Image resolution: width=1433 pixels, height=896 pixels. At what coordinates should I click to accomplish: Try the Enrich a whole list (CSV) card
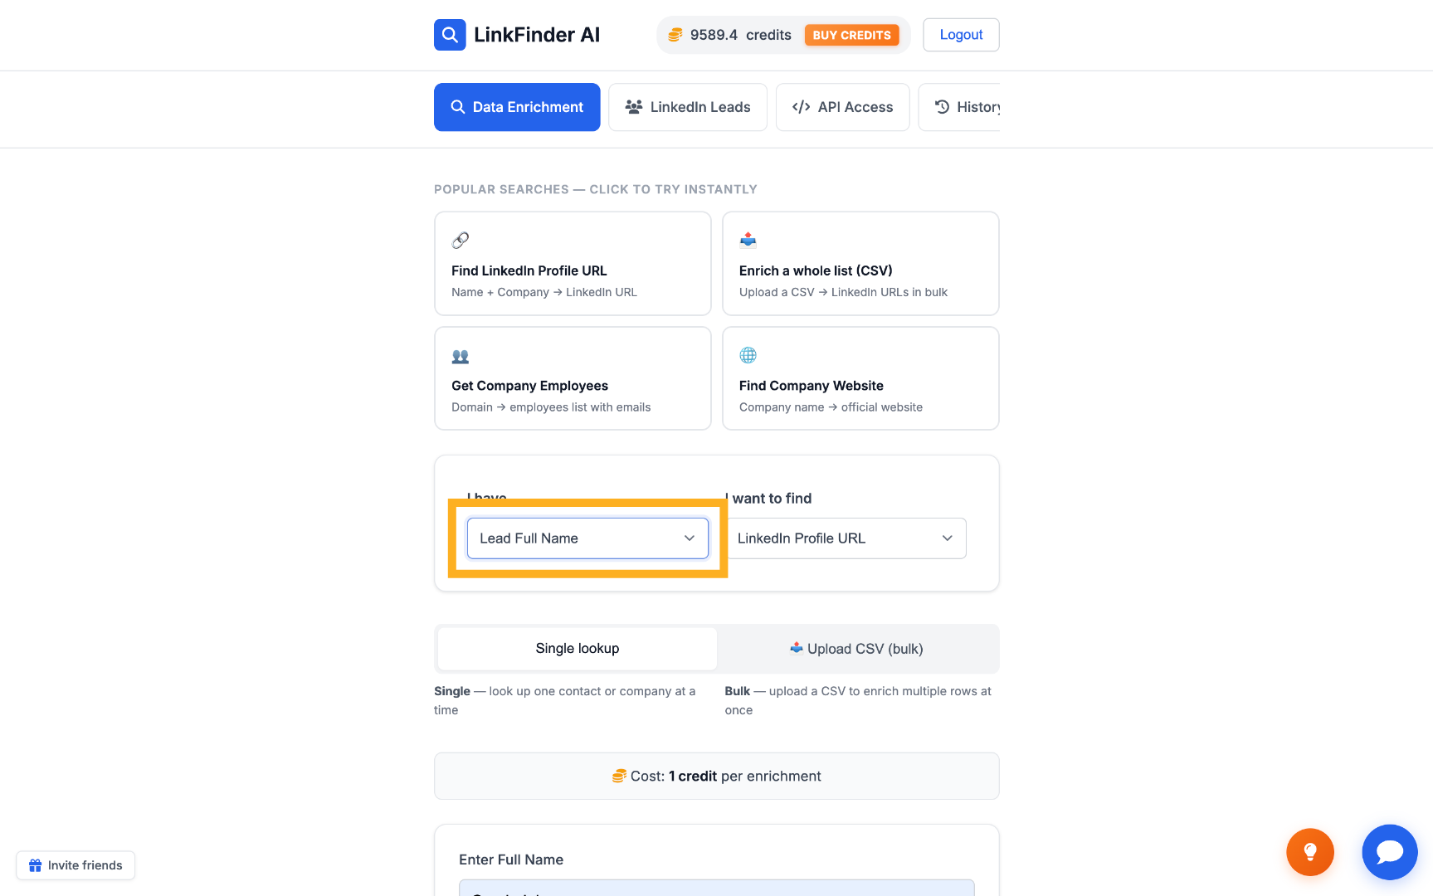(860, 264)
